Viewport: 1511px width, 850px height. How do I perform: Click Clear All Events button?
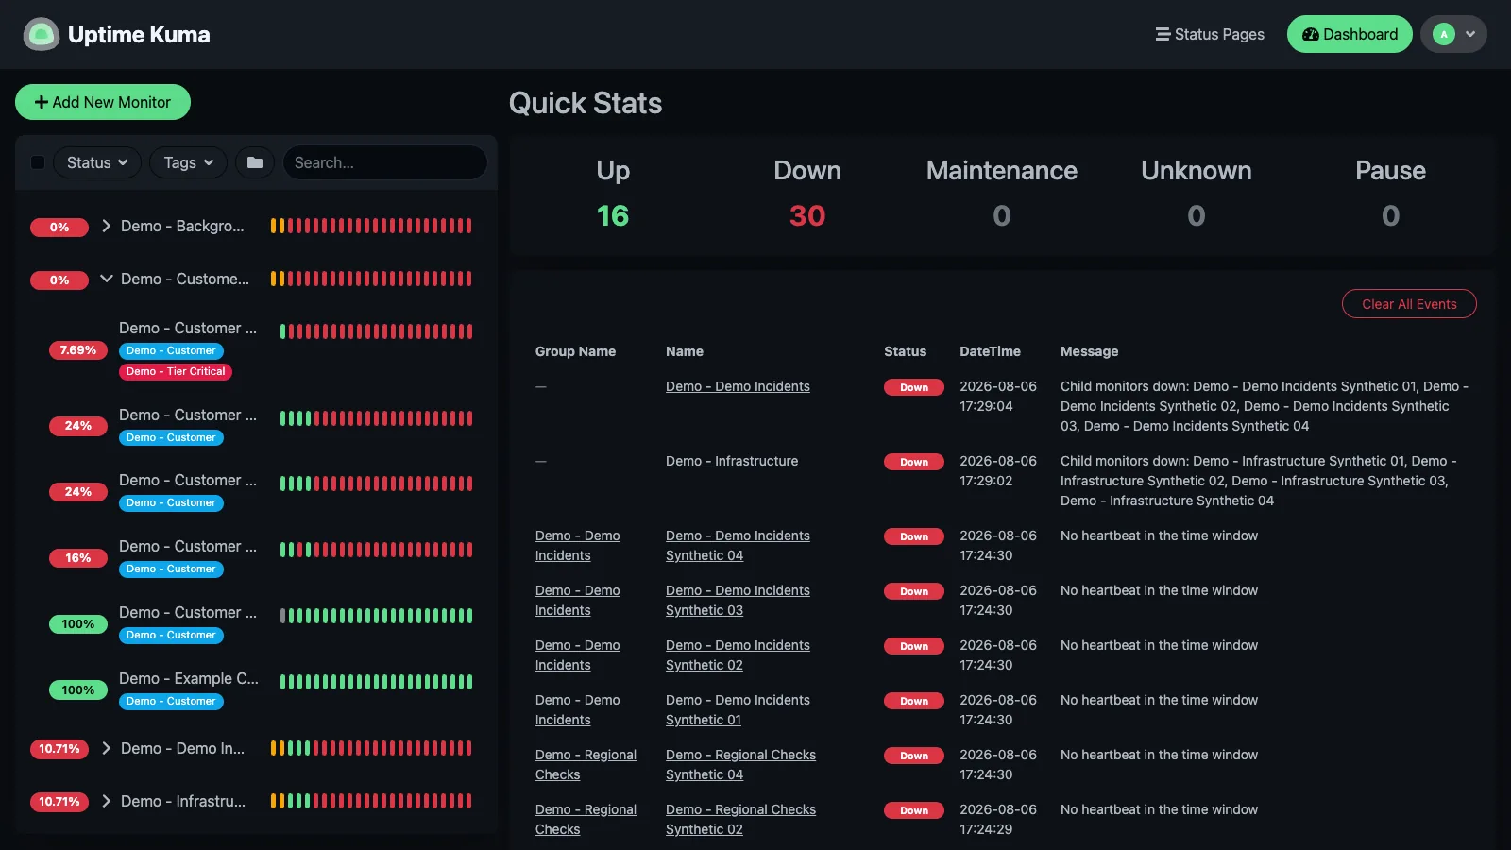click(1409, 304)
